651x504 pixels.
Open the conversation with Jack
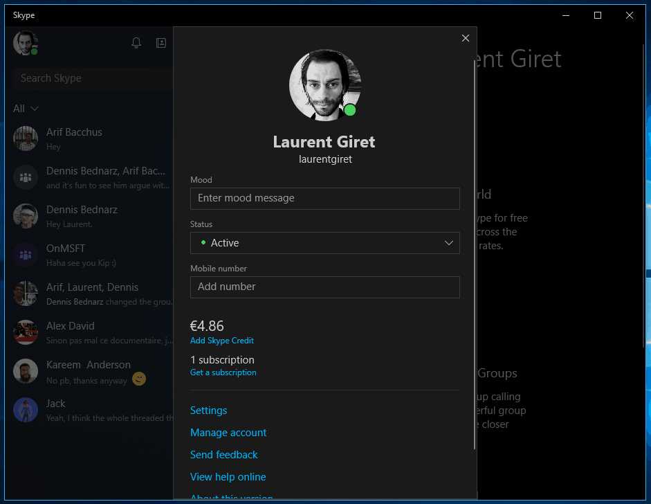[x=89, y=410]
